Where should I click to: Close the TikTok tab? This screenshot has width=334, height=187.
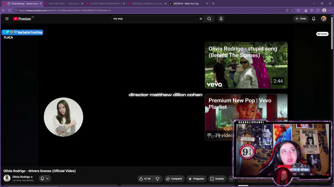207,4
